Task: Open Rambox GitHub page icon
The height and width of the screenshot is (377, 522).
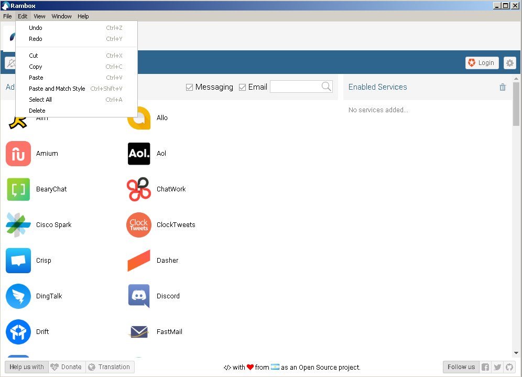Action: (x=509, y=367)
